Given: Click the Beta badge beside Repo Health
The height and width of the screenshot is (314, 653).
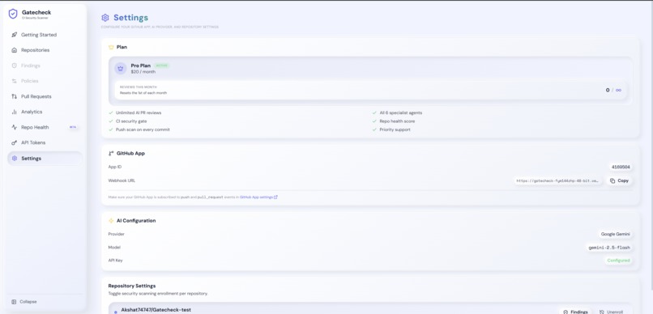Looking at the screenshot, I should pos(73,127).
